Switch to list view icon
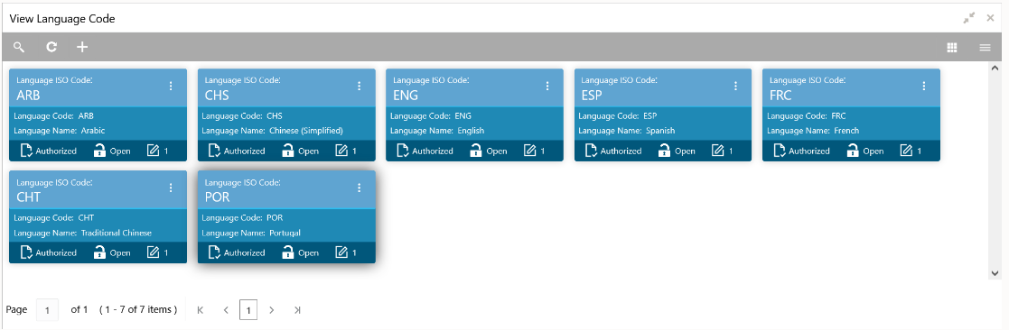Viewport: 1009px width, 330px height. 986,48
